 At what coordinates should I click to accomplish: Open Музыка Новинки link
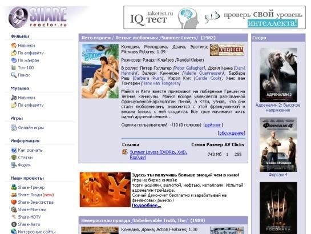(x=26, y=98)
